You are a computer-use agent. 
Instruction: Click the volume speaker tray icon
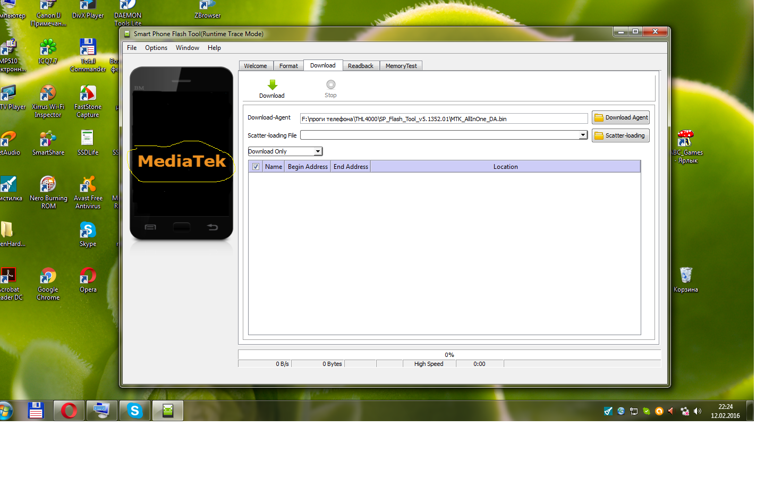tap(698, 411)
